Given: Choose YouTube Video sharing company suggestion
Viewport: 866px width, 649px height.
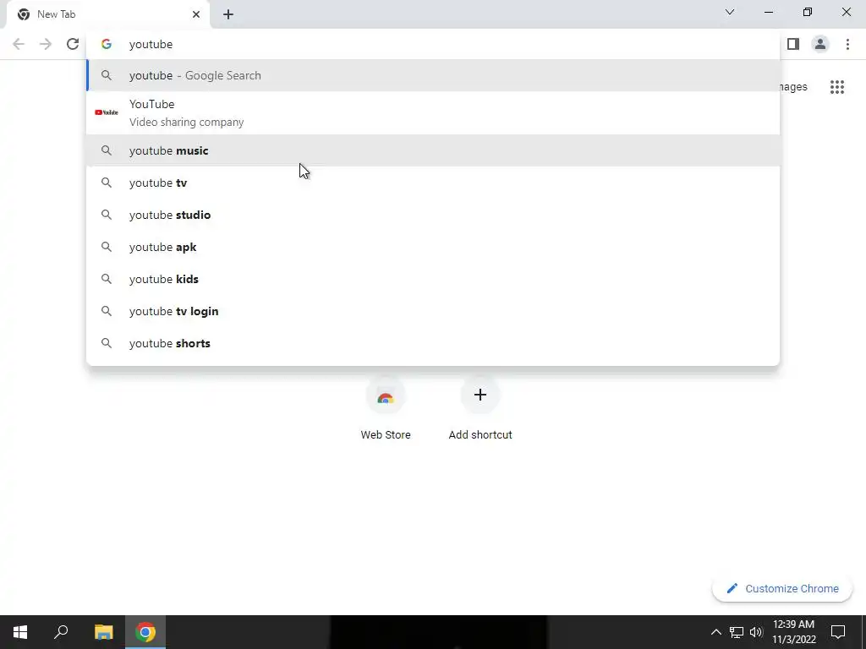Looking at the screenshot, I should click(x=433, y=113).
